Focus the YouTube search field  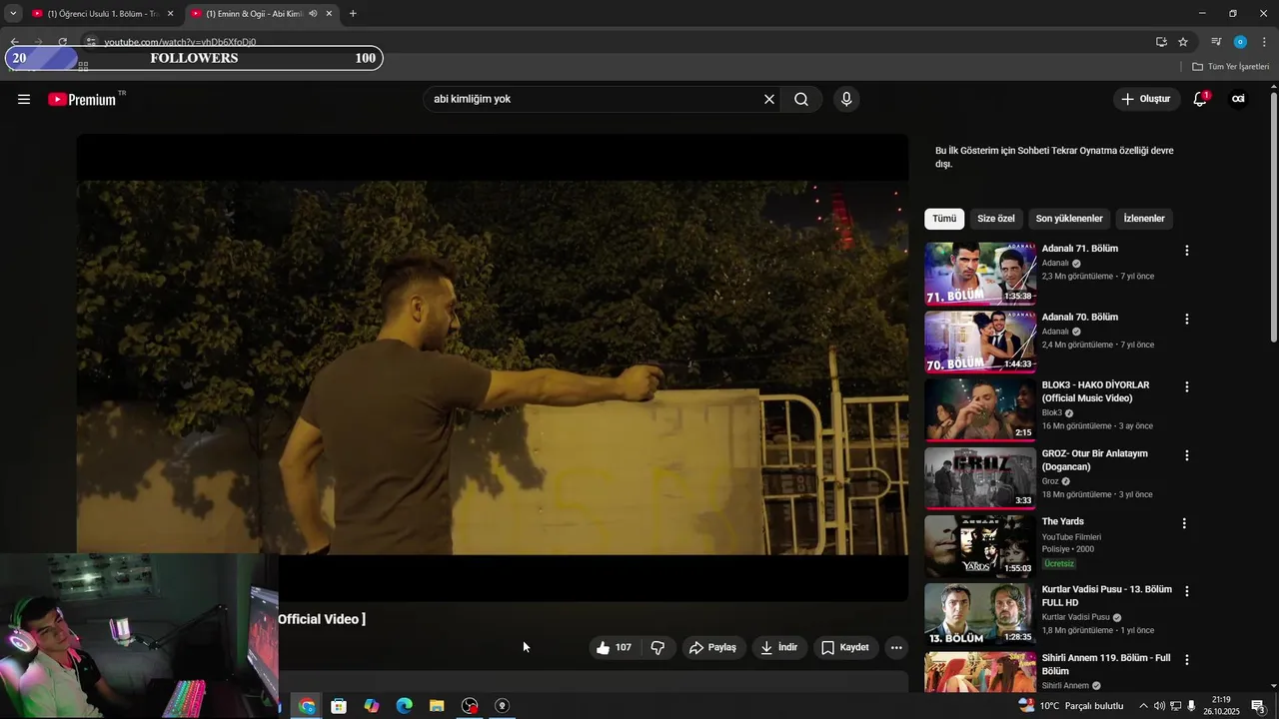pos(595,100)
